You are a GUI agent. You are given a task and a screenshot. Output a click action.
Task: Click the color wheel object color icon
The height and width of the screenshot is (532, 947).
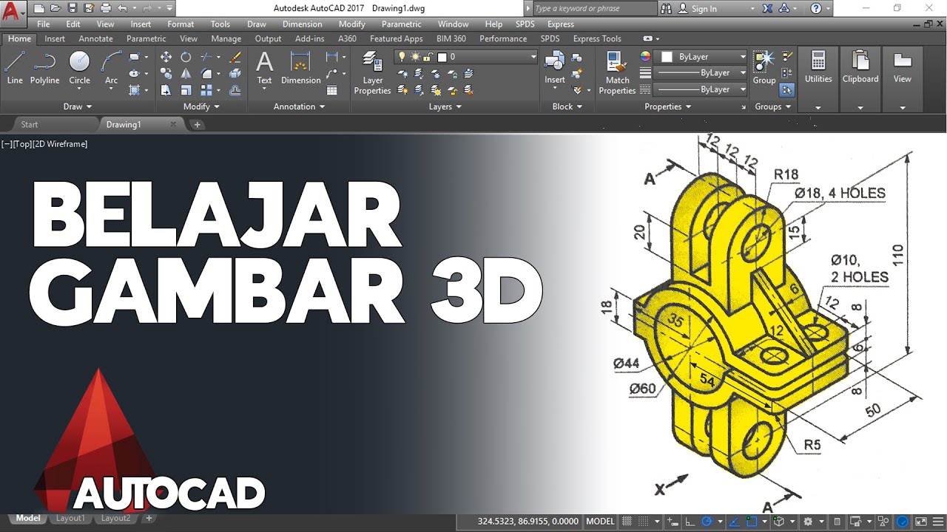coord(645,56)
